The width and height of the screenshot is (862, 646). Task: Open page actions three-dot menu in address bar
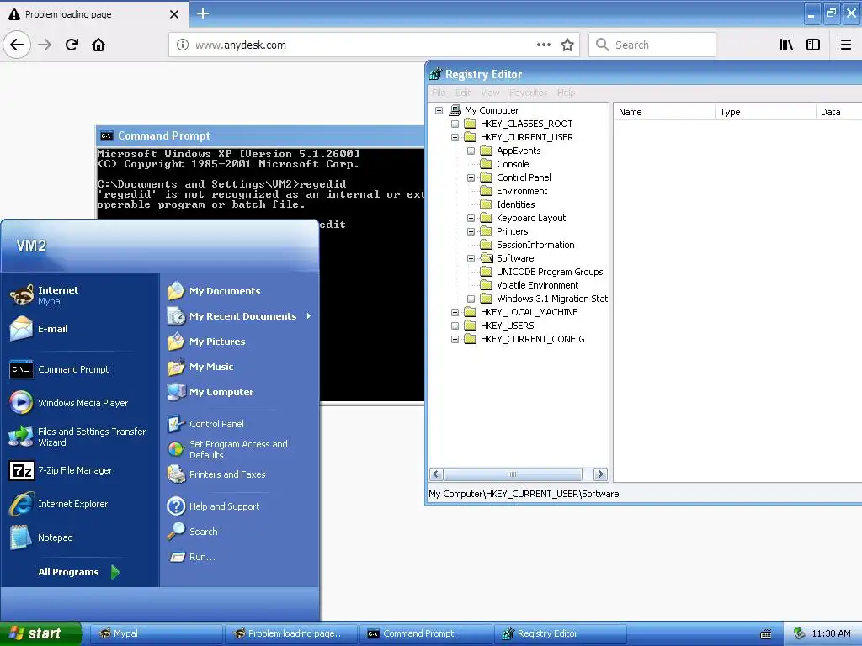(543, 45)
